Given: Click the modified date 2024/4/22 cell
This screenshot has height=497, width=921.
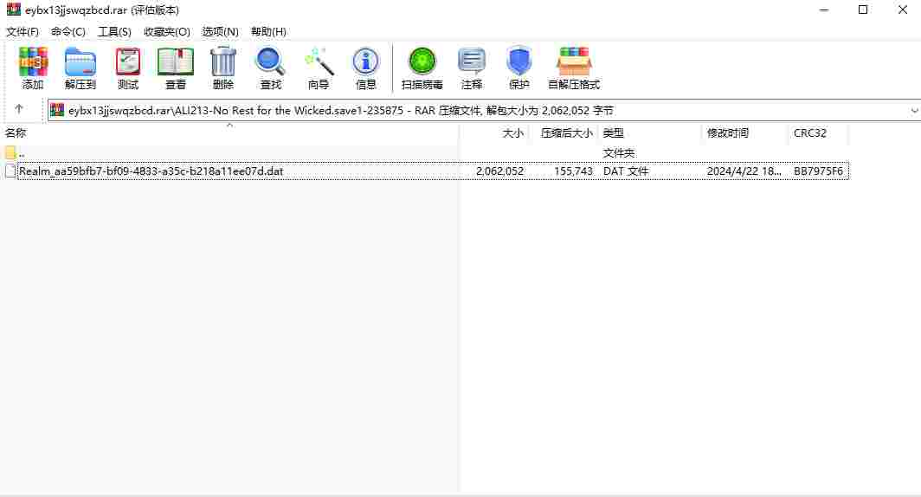Looking at the screenshot, I should (x=744, y=171).
